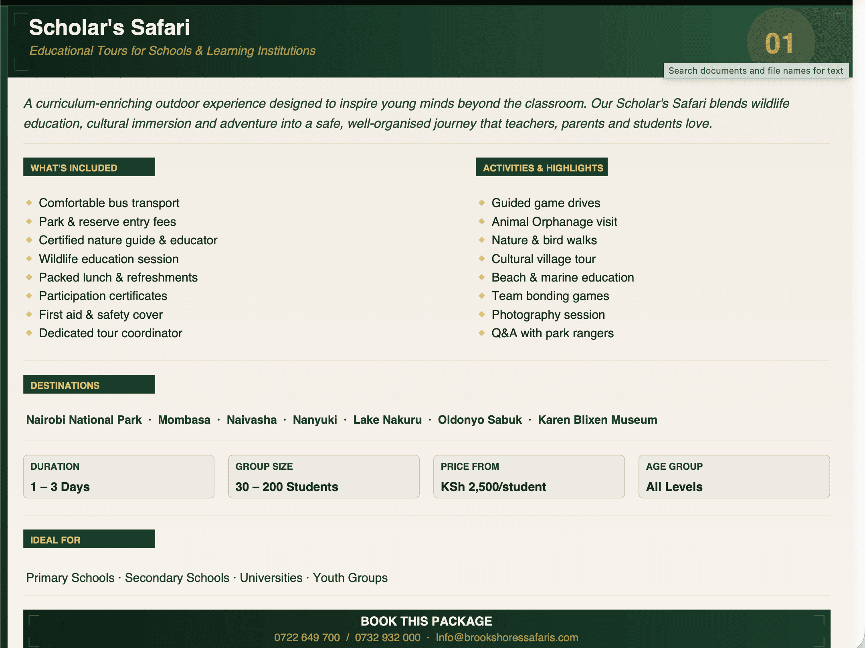This screenshot has height=648, width=865.
Task: Click 'Mombasa' destination
Action: point(184,420)
